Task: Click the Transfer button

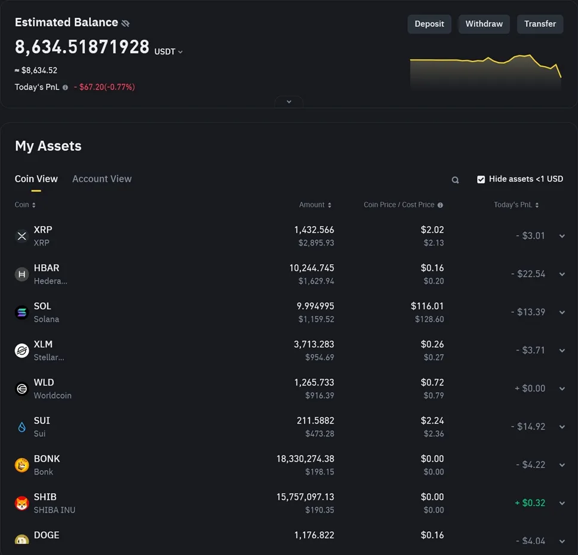Action: coord(540,24)
